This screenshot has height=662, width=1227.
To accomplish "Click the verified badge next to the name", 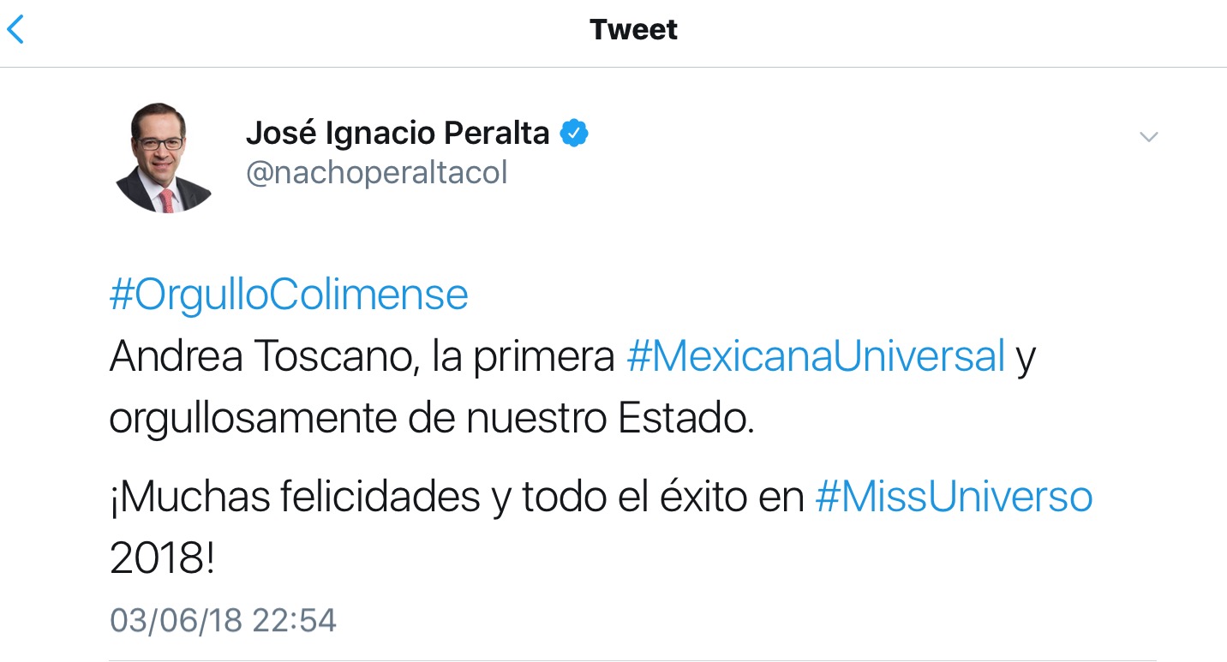I will point(574,132).
